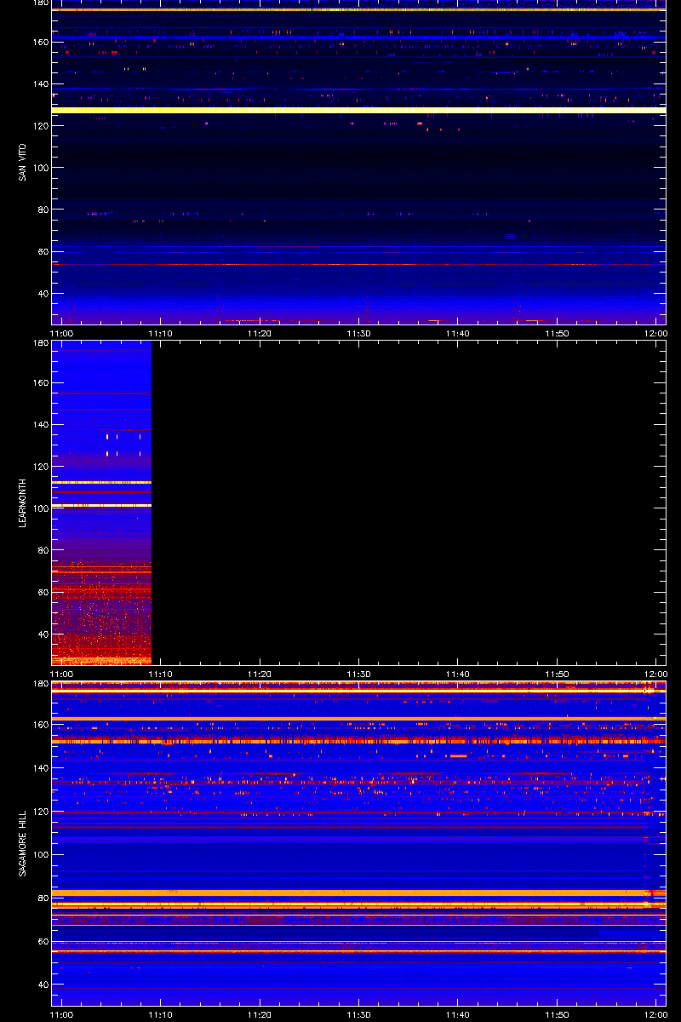Viewport: 681px width, 1022px height.
Task: Select the 160 tick on Sagamore Hill axis
Action: [39, 726]
